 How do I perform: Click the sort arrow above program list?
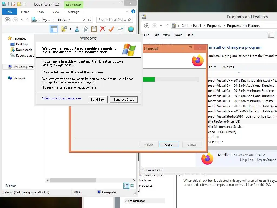click(239, 72)
